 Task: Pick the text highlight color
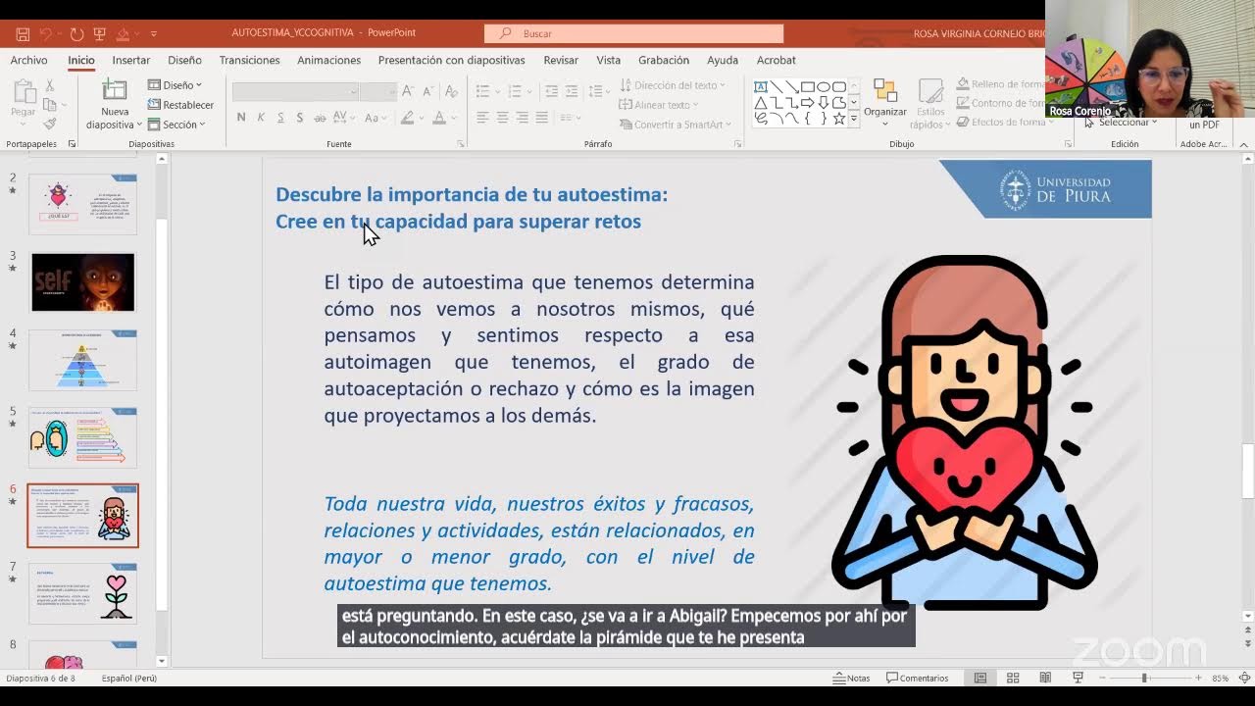point(407,118)
